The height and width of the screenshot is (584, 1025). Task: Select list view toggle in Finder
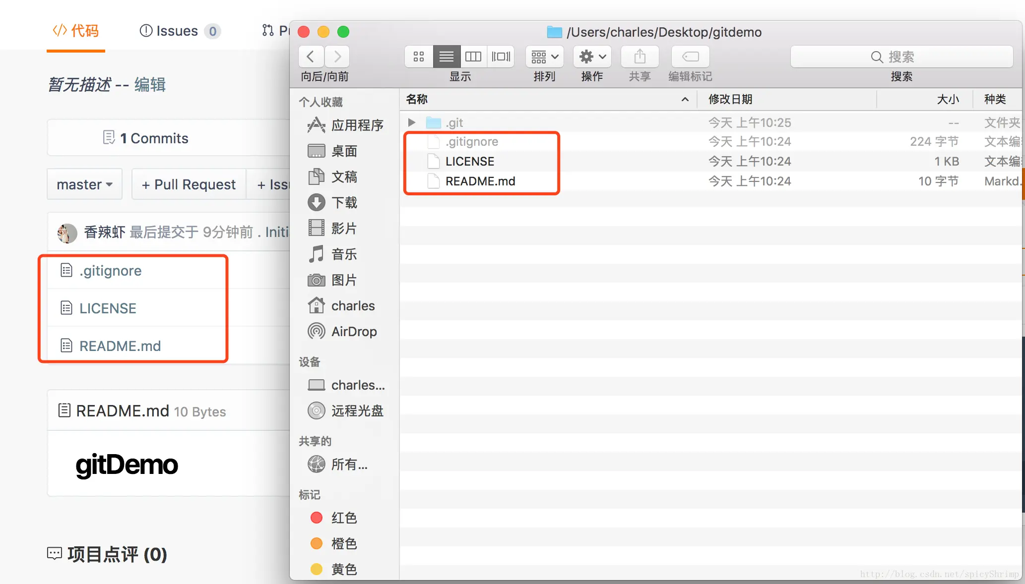446,57
